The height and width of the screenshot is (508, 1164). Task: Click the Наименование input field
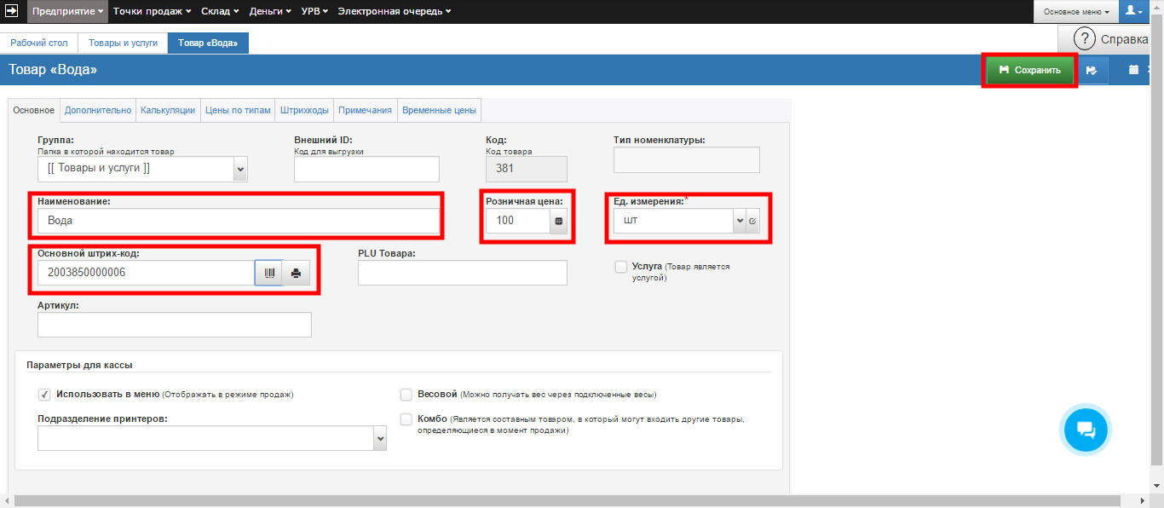238,221
